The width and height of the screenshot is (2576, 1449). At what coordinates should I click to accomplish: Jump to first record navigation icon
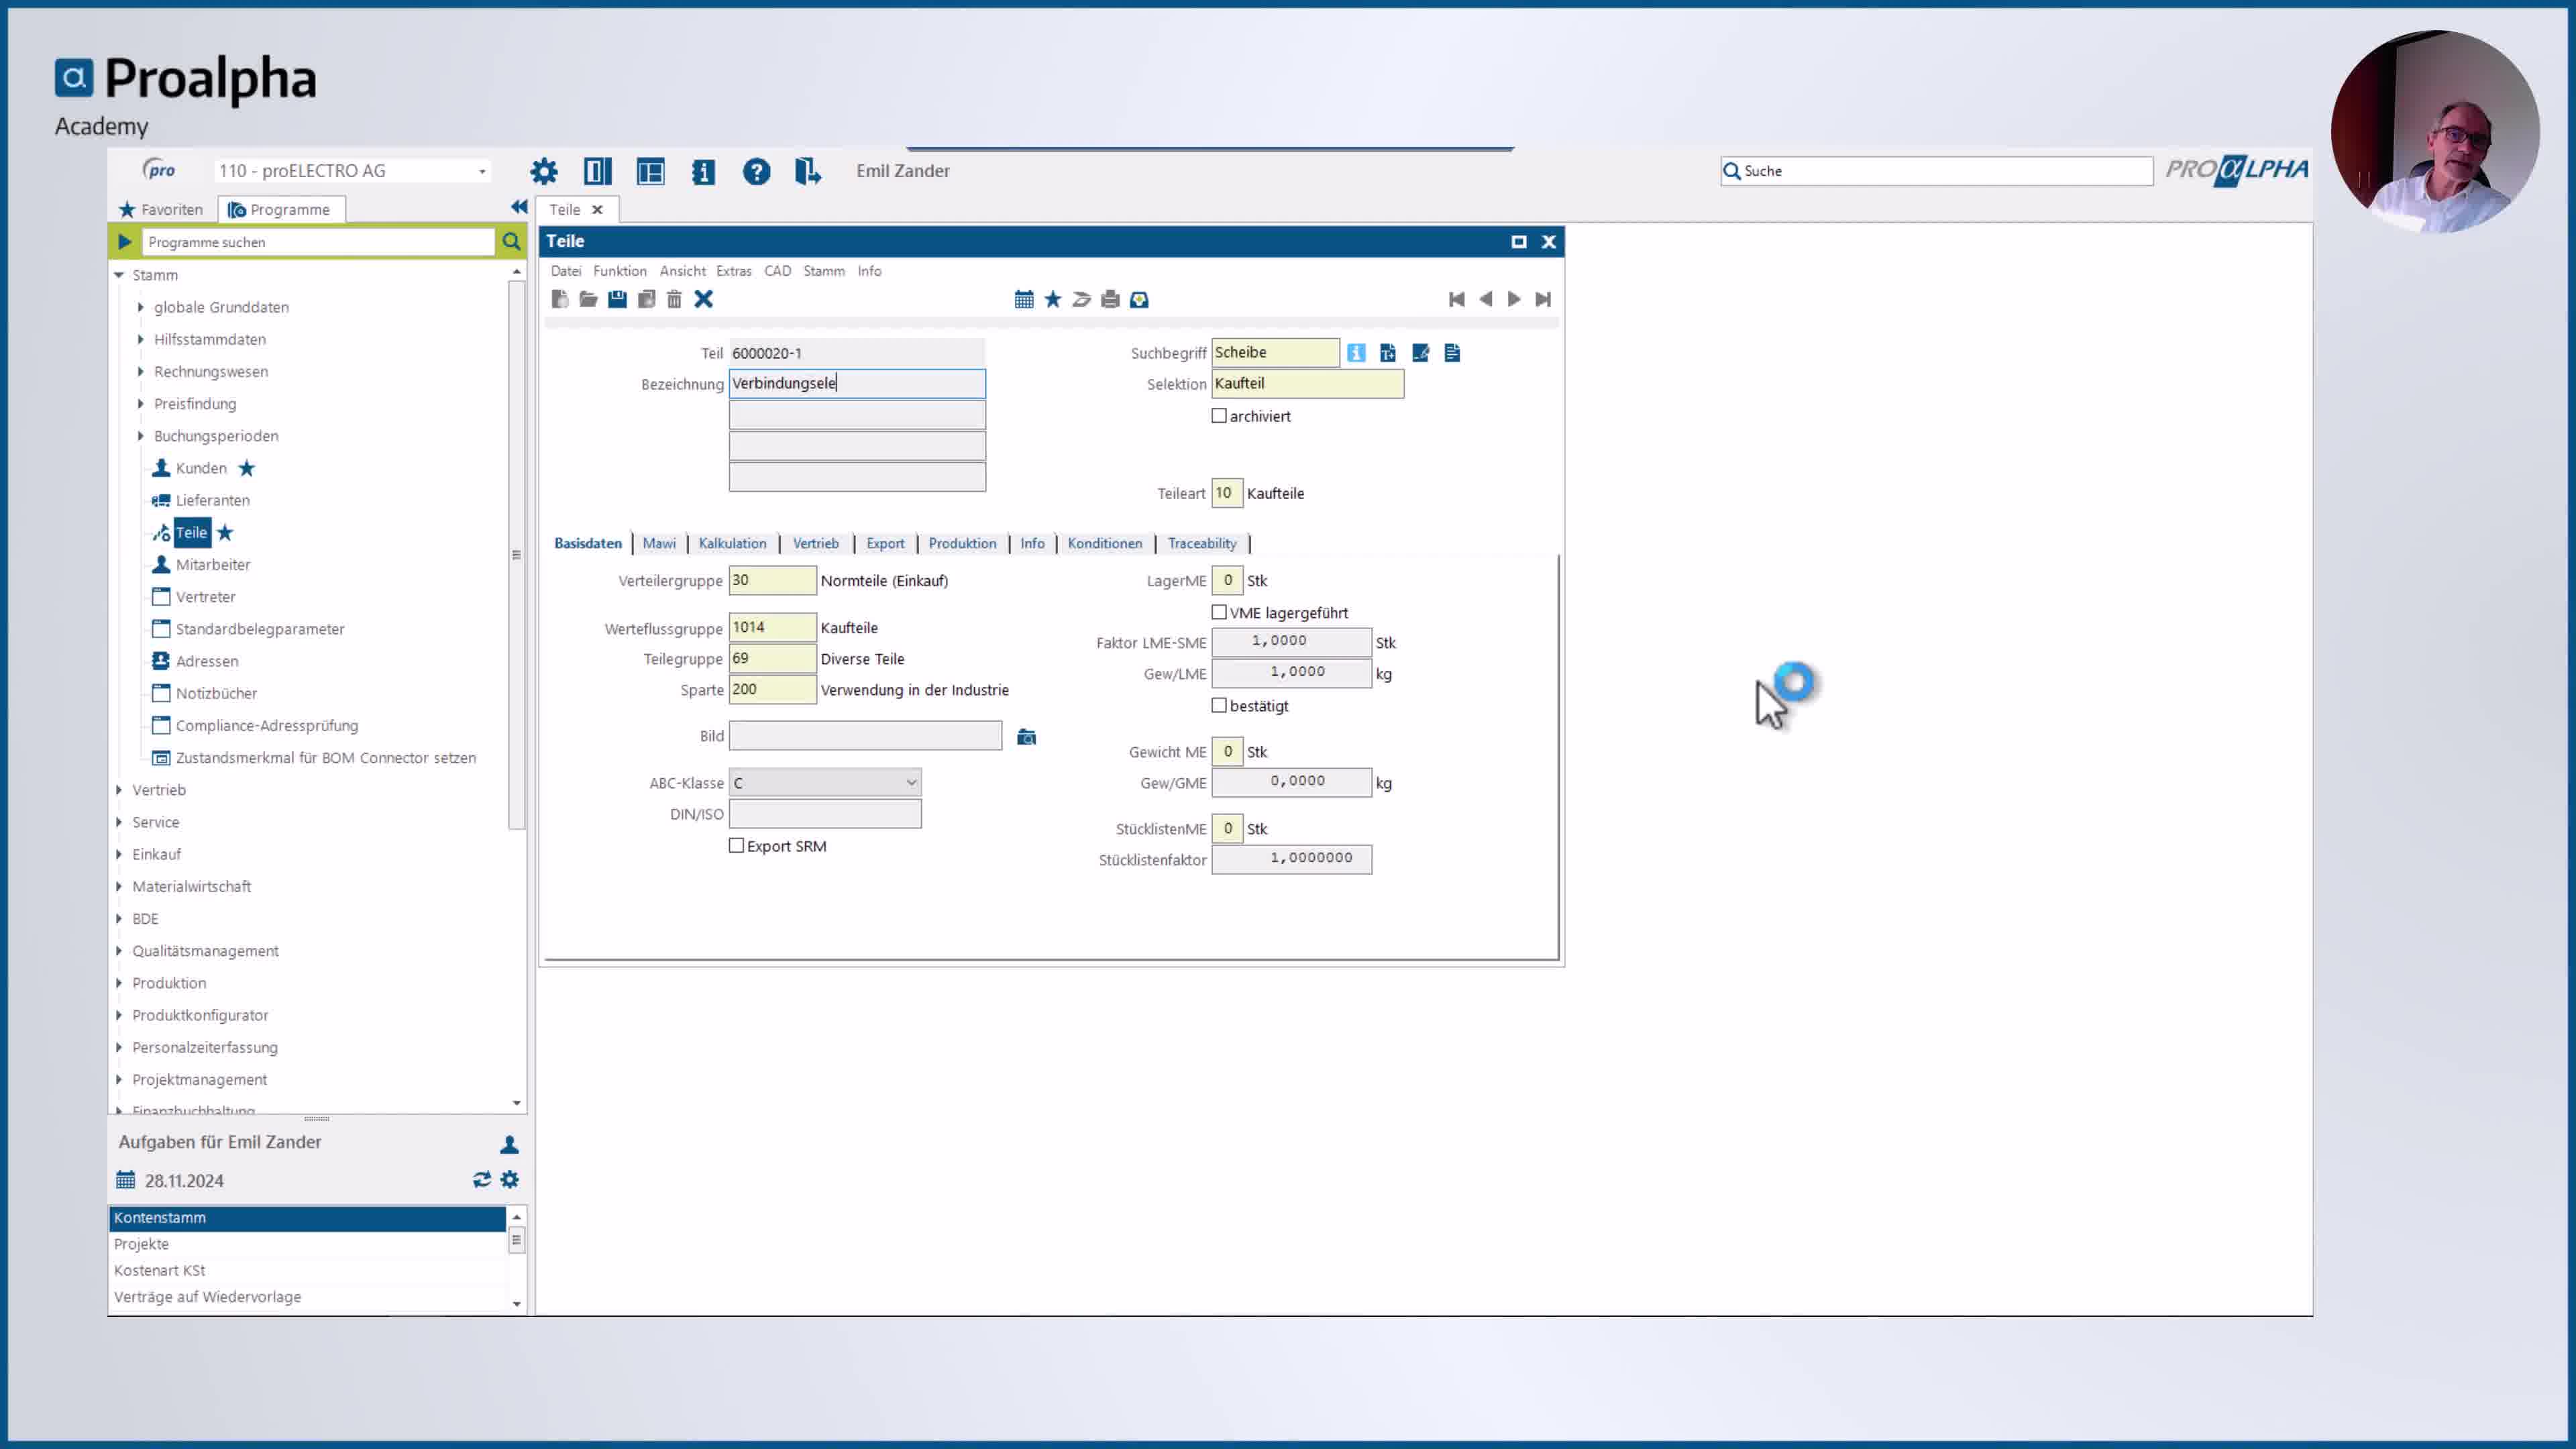[x=1457, y=299]
